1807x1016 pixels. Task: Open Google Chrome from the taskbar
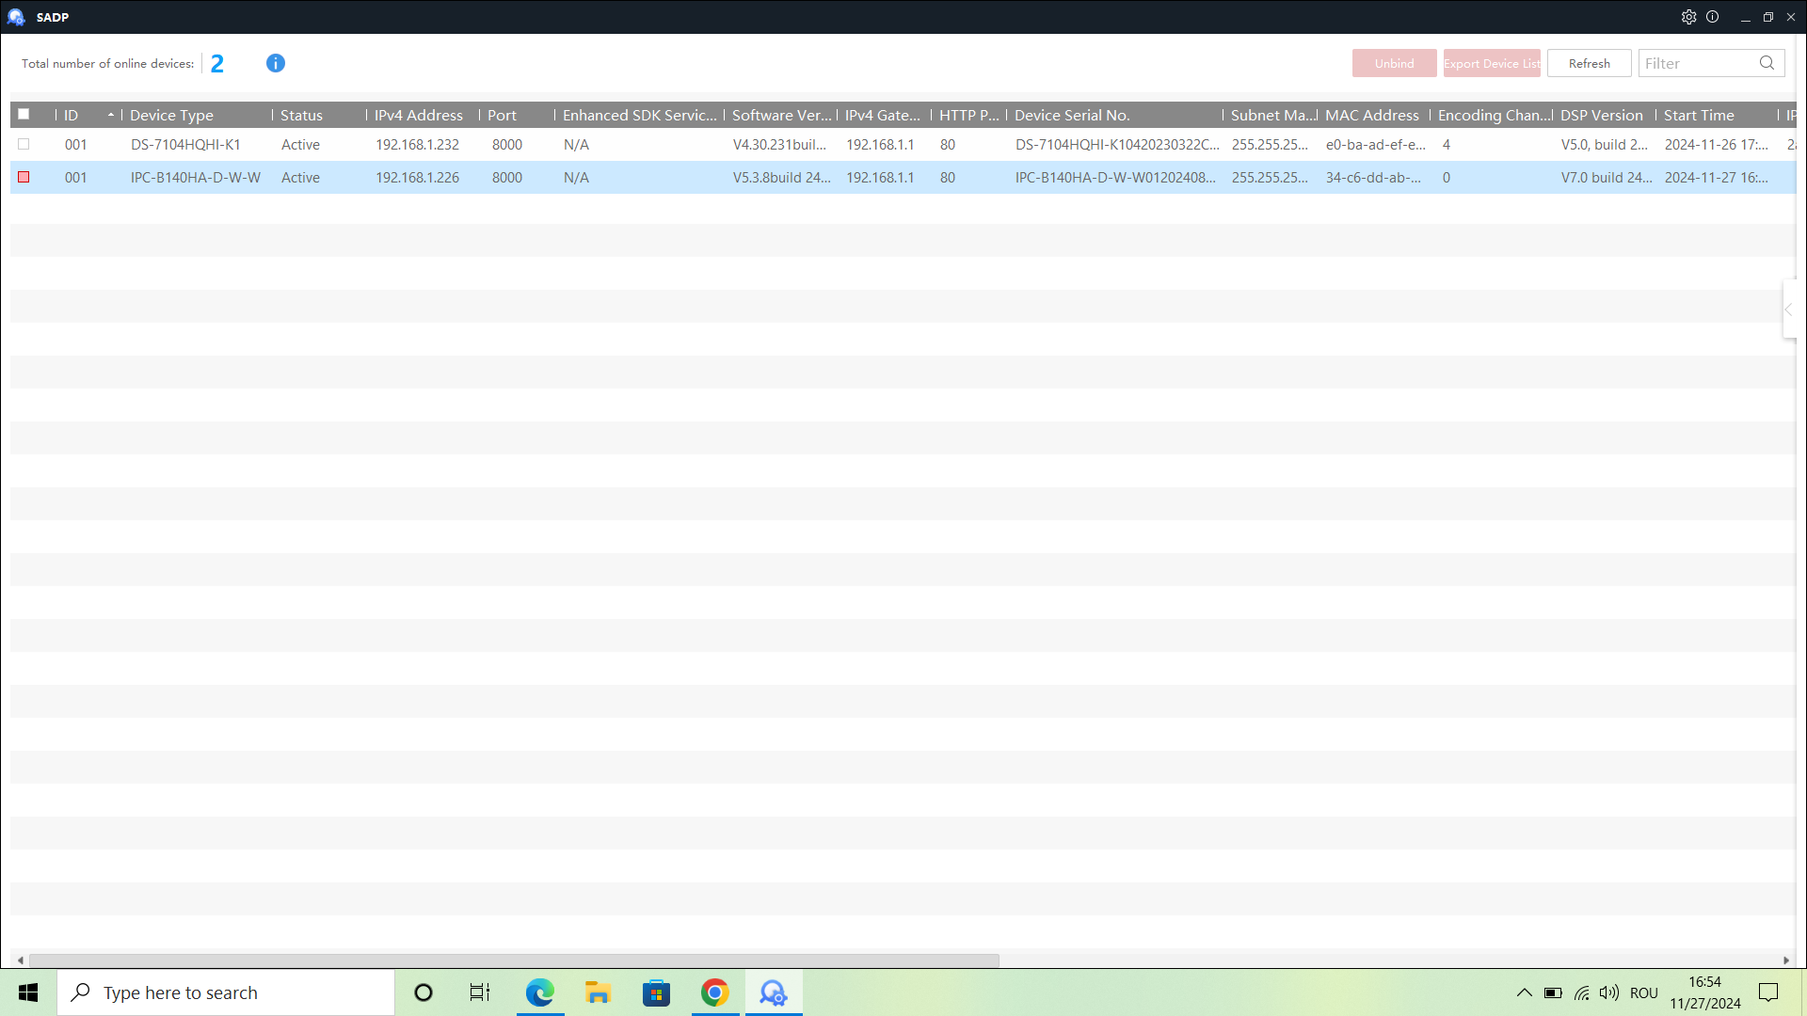[715, 992]
